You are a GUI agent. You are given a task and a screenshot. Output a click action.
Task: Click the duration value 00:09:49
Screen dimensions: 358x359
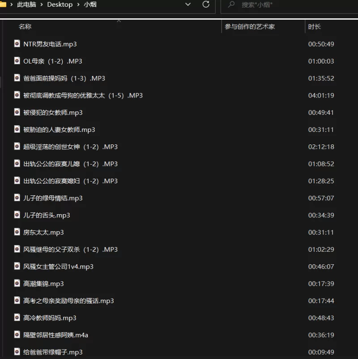click(321, 352)
